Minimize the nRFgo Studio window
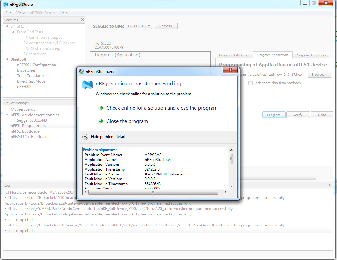The height and width of the screenshot is (260, 337). point(305,3)
